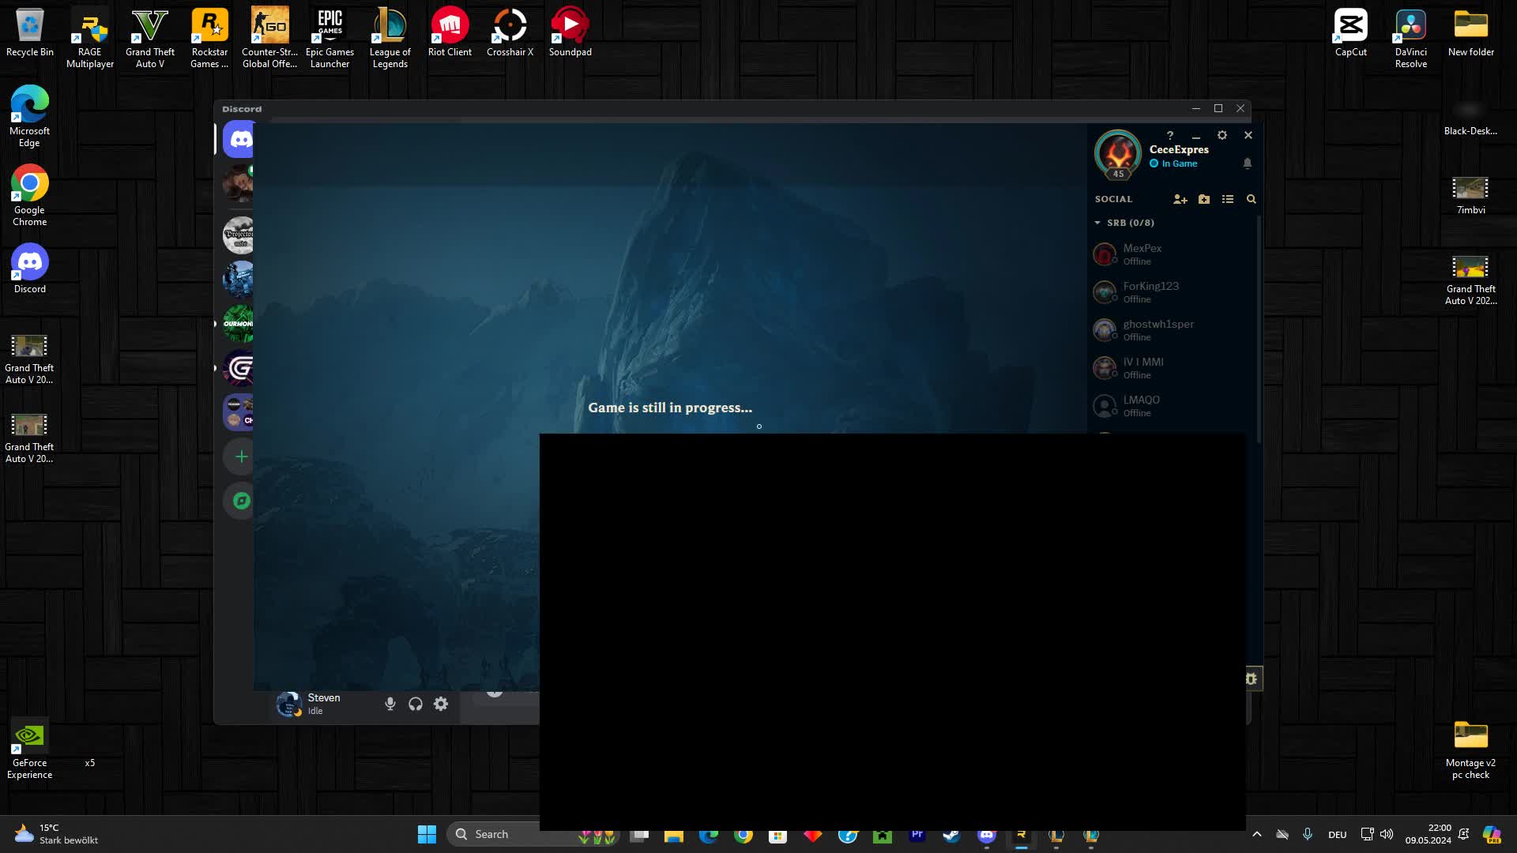Click the Explore Discoverable Servers compass icon

(x=241, y=501)
